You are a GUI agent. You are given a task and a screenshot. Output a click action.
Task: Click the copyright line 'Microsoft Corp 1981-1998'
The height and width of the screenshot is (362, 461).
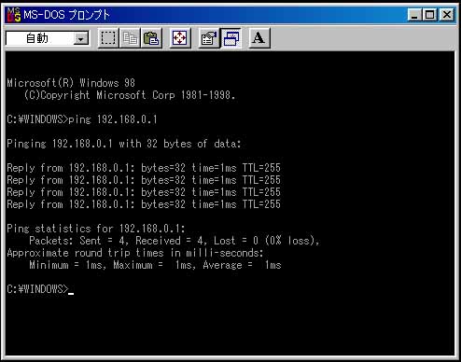130,95
